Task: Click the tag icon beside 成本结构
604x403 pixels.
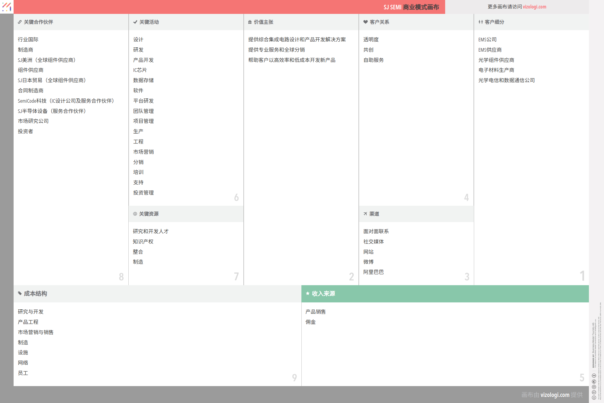Action: pos(20,293)
